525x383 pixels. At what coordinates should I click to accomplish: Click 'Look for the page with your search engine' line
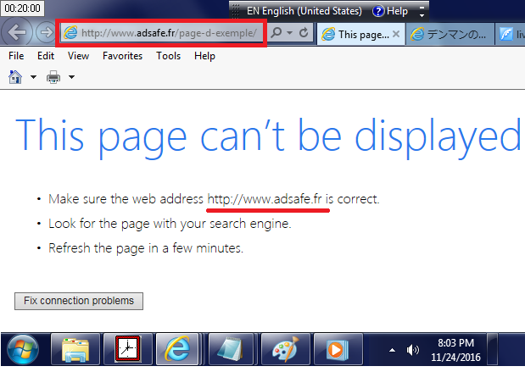tap(170, 224)
